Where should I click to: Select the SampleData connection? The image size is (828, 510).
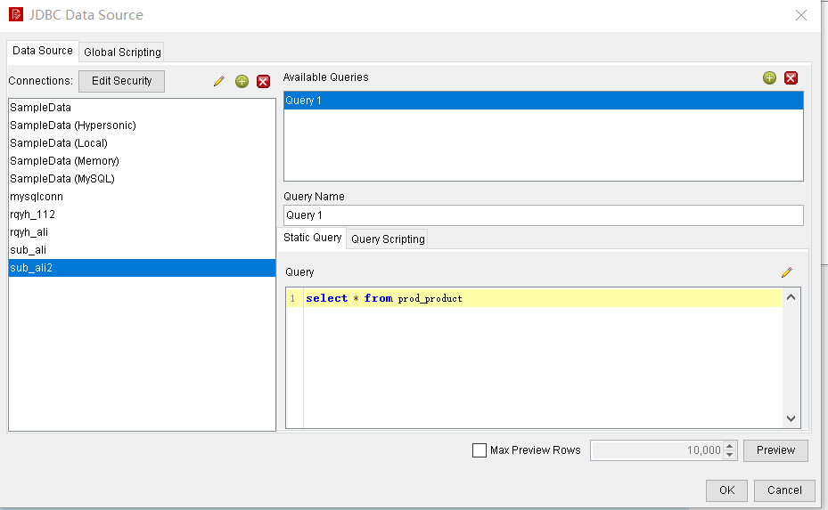click(142, 108)
